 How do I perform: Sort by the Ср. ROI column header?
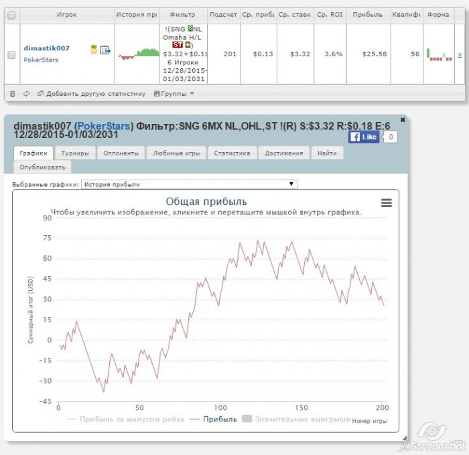coord(330,15)
